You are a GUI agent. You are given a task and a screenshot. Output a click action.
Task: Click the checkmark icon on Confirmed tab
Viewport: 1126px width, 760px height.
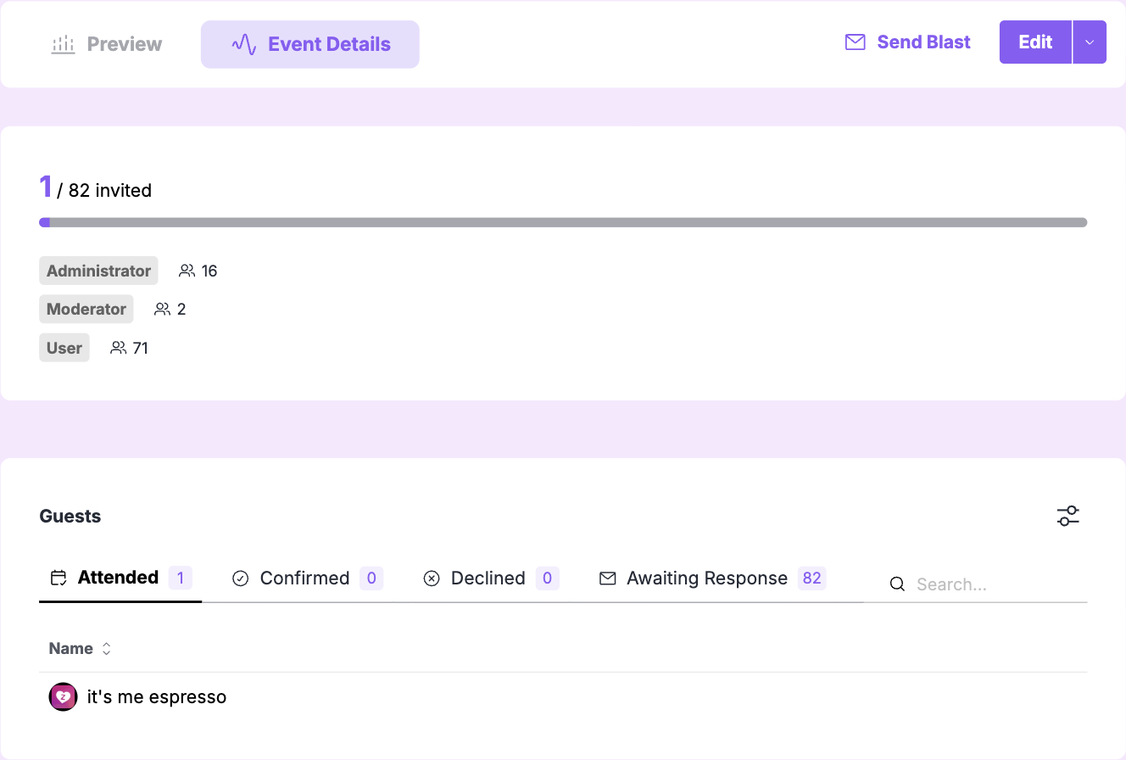241,578
